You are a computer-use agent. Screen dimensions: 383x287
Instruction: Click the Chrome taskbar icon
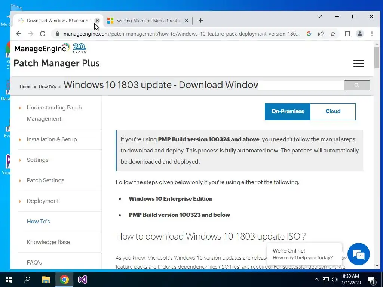coord(64,280)
